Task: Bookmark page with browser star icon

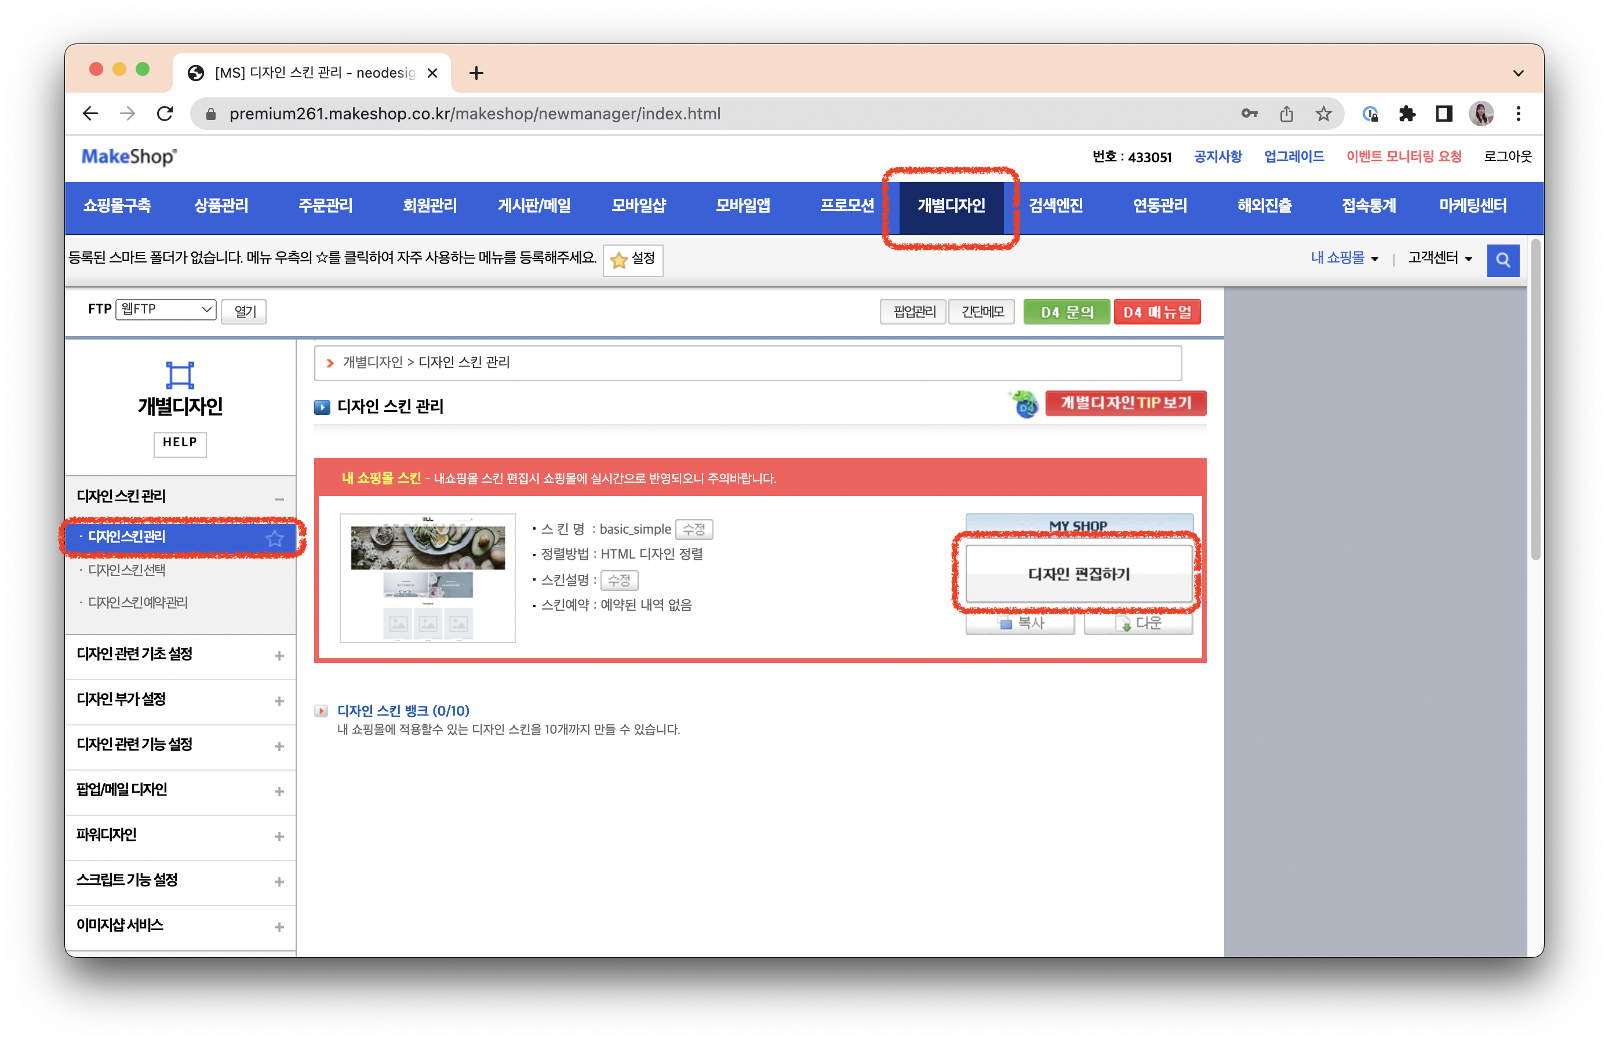Action: point(1323,114)
